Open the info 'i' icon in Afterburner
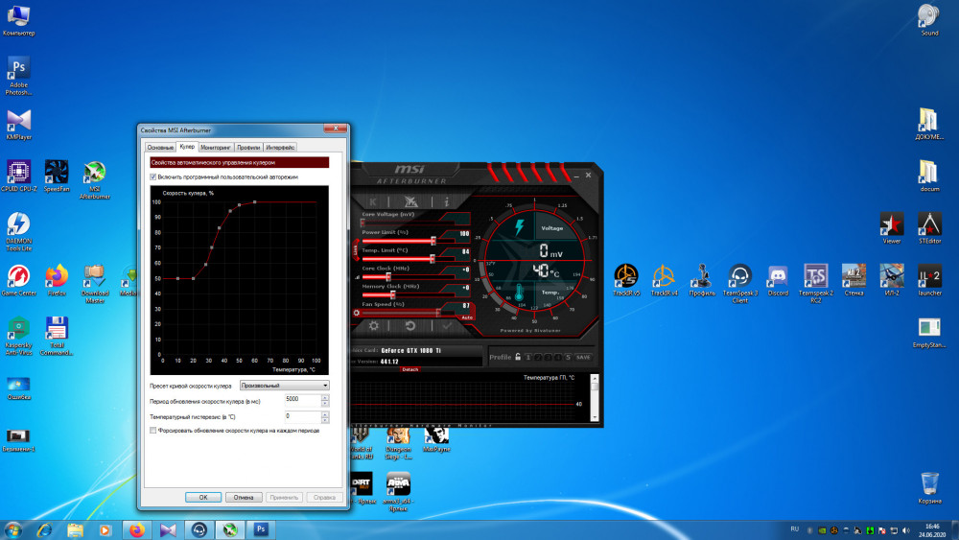The height and width of the screenshot is (540, 959). 446,201
